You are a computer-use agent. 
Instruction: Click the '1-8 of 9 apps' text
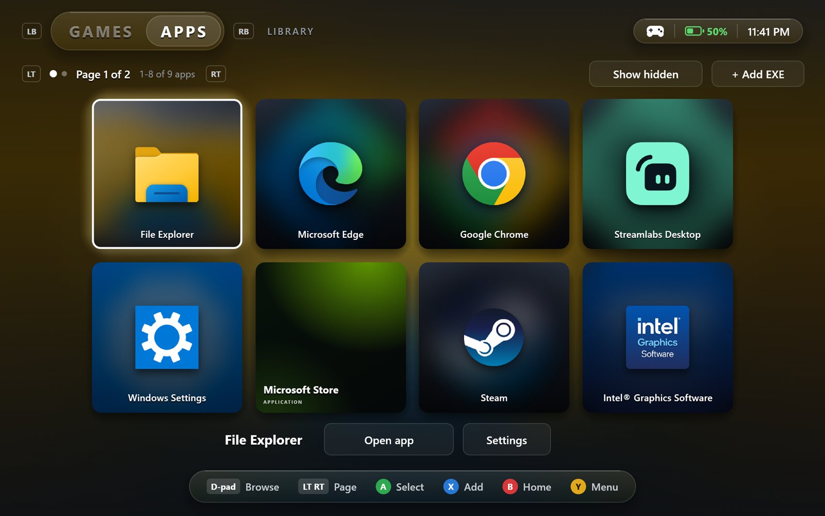point(167,74)
